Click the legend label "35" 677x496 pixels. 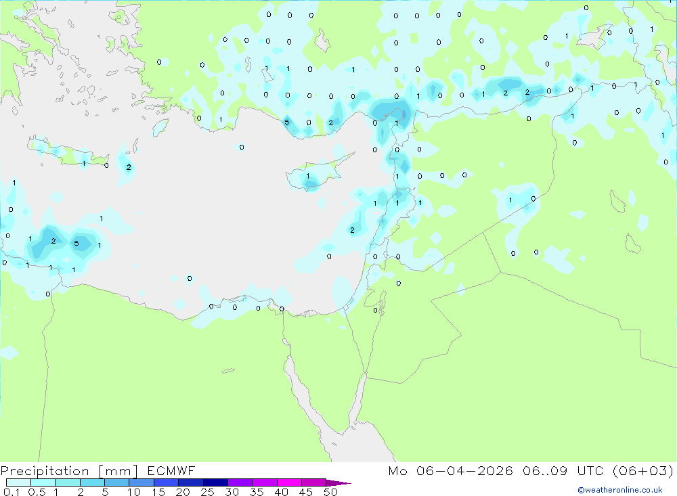pos(257,492)
